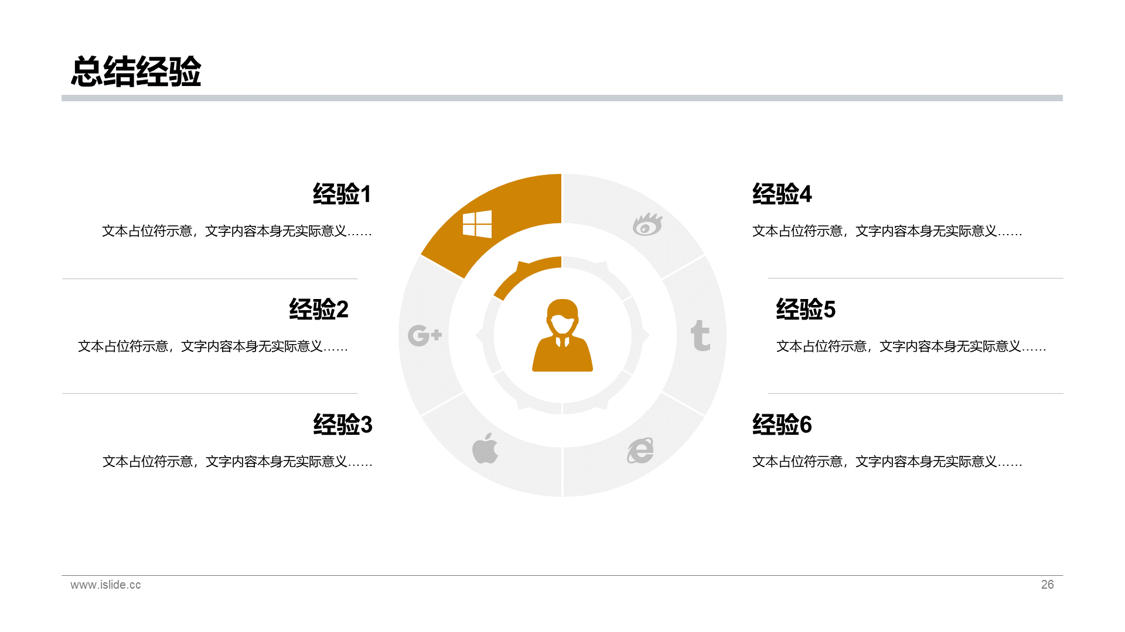Click the heading 经验4
This screenshot has height=632, width=1125.
coord(782,194)
